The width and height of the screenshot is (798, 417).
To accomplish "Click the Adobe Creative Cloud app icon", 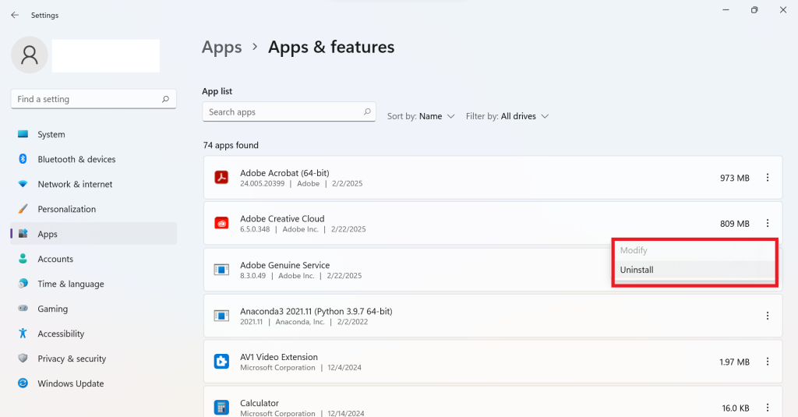I will coord(221,224).
